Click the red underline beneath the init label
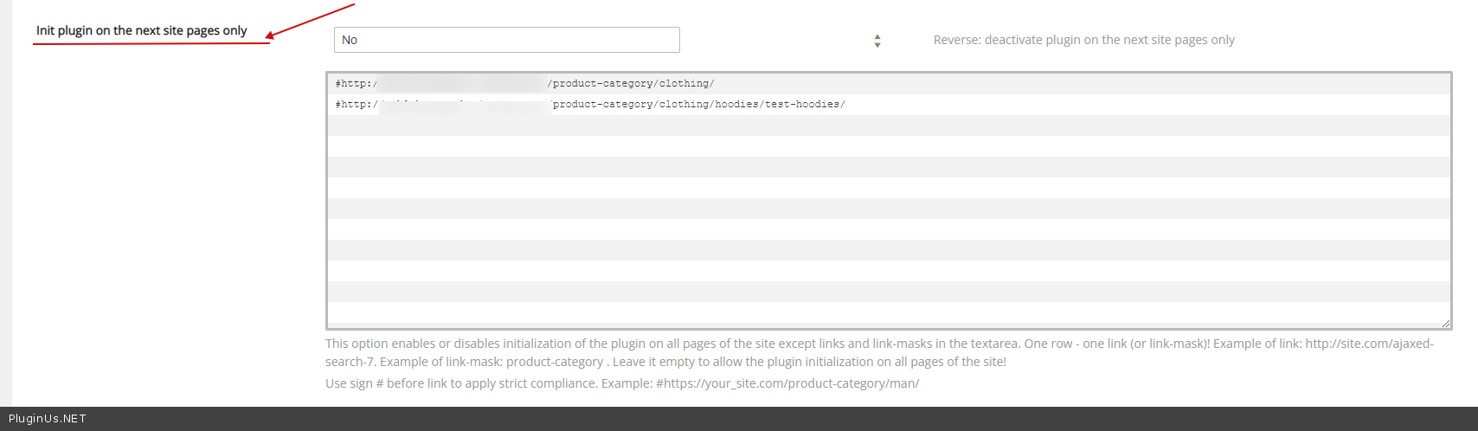This screenshot has height=431, width=1478. [x=151, y=43]
